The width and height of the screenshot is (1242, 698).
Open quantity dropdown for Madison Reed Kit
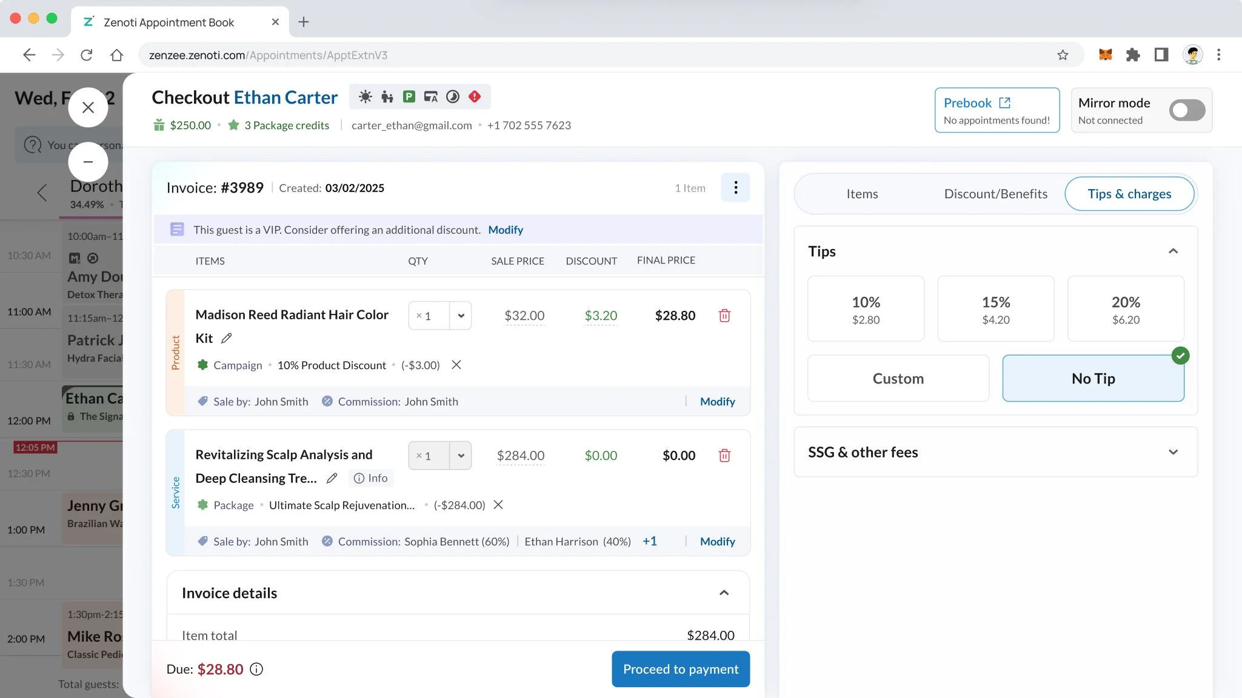tap(461, 316)
